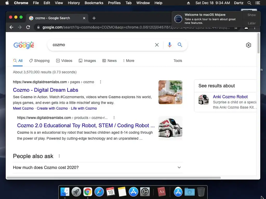This screenshot has height=199, width=266.
Task: Click the Chrome forward arrow
Action: coord(20,27)
